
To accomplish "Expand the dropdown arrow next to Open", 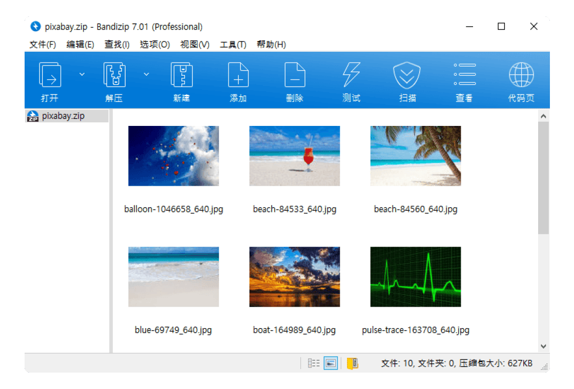I will coord(82,74).
